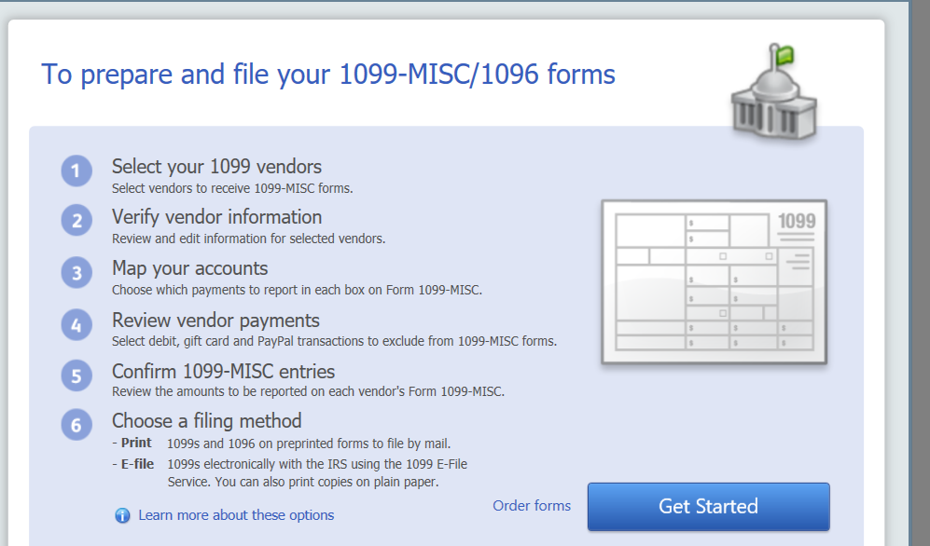Click the blue info icon
Screen dimensions: 930x546
point(122,515)
